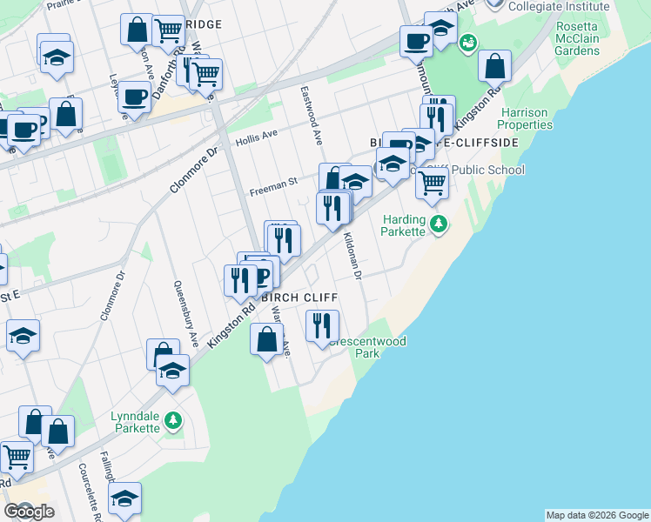Select the grocery cart marker above Harding Parkette
This screenshot has width=651, height=522.
(432, 184)
